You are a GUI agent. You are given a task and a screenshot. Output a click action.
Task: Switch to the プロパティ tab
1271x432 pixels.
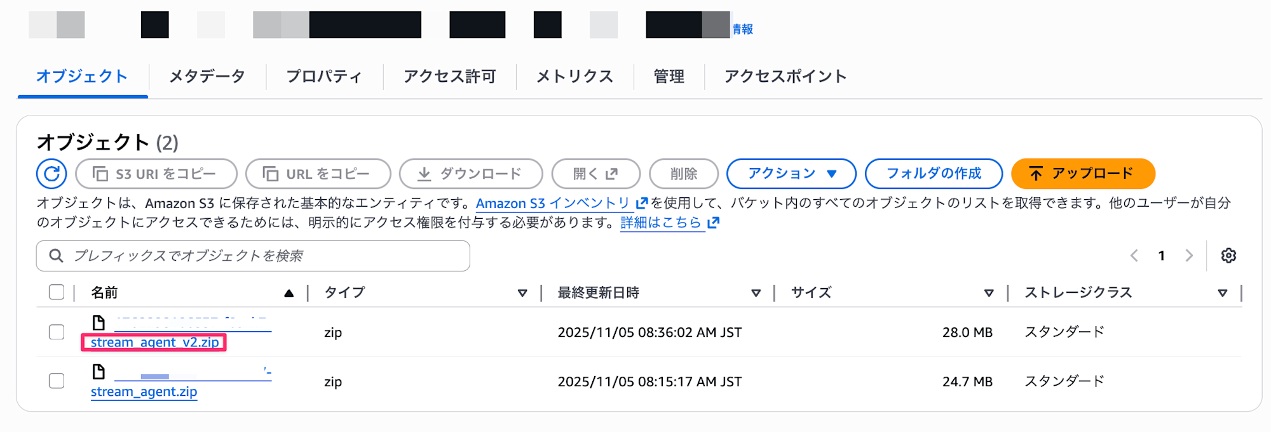click(x=324, y=77)
